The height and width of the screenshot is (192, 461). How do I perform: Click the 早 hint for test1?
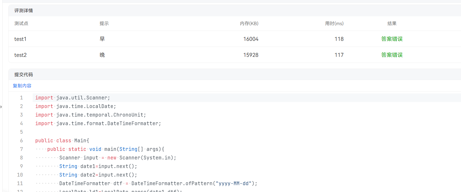click(x=102, y=39)
